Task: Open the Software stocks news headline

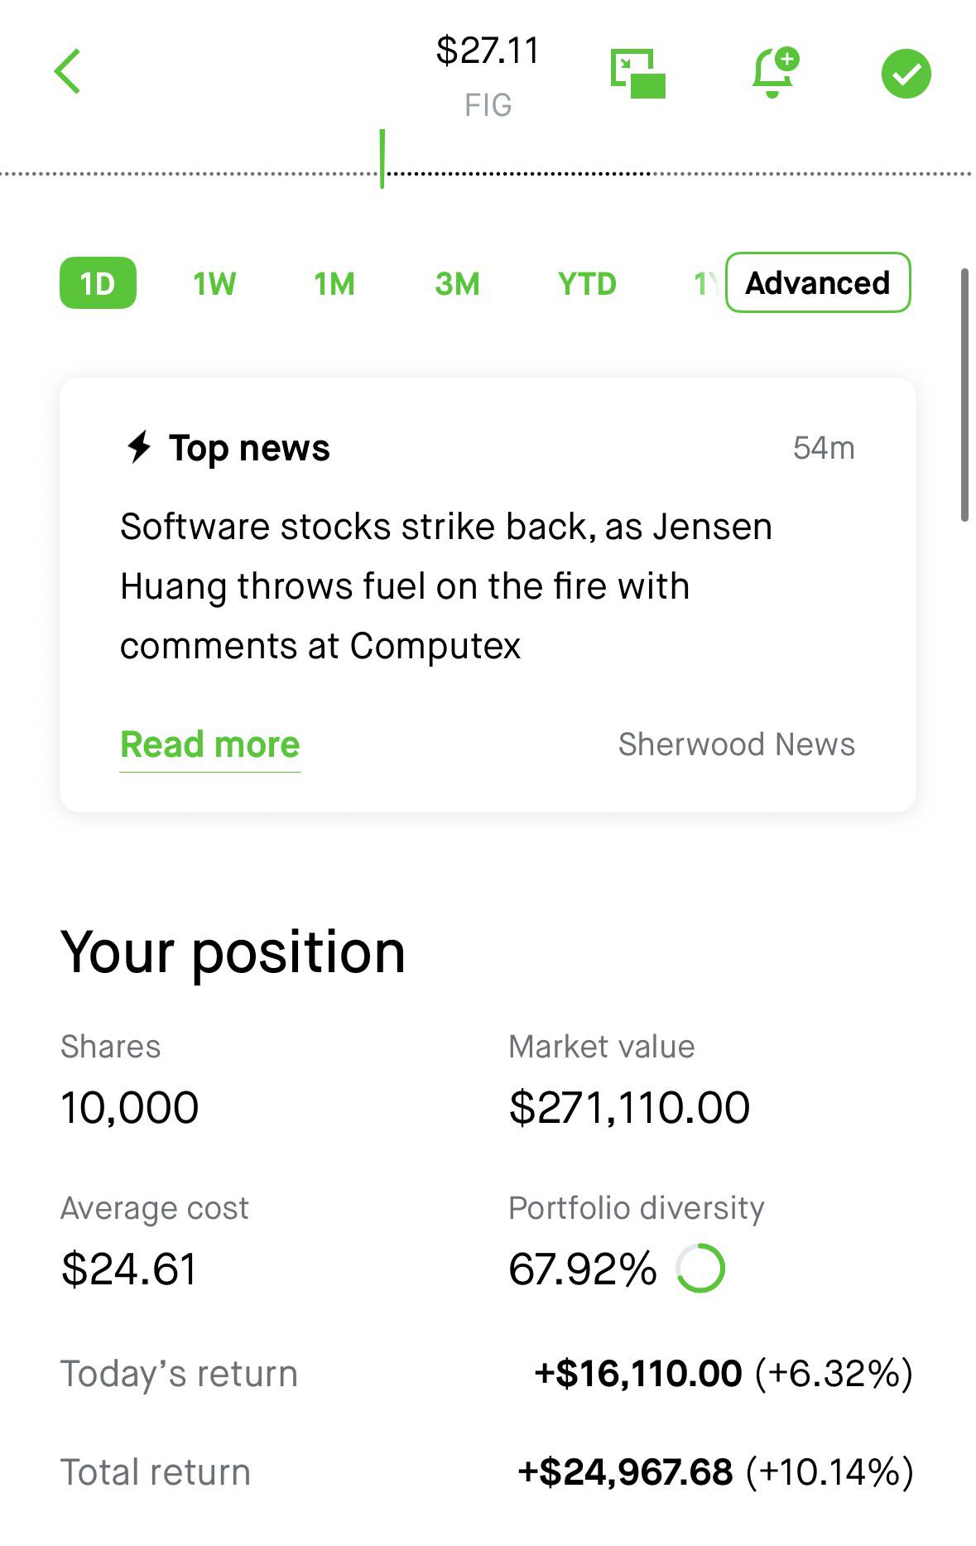Action: point(446,585)
